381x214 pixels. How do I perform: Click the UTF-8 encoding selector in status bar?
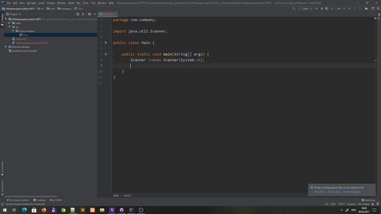coord(341,204)
